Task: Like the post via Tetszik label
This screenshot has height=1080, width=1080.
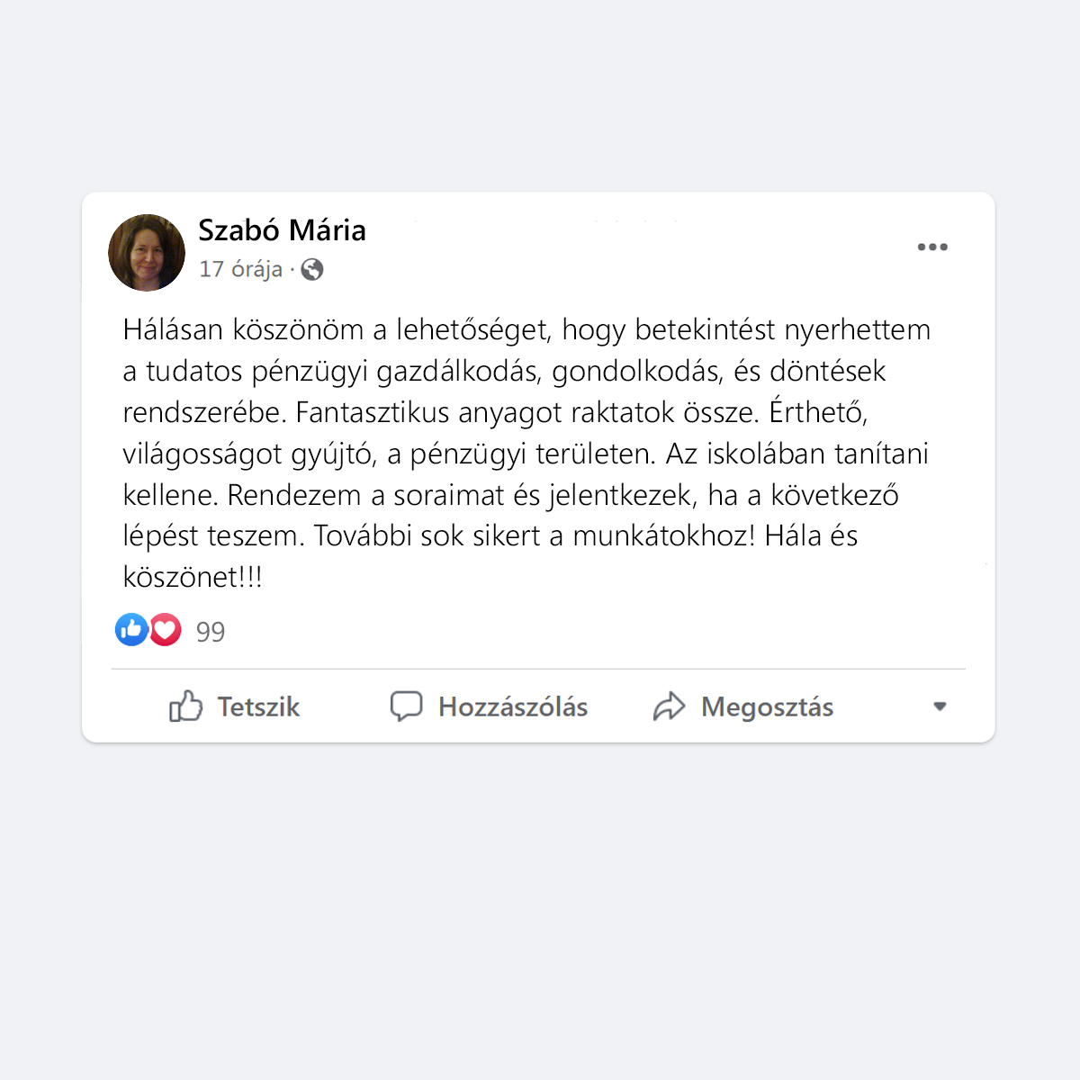Action: tap(258, 707)
